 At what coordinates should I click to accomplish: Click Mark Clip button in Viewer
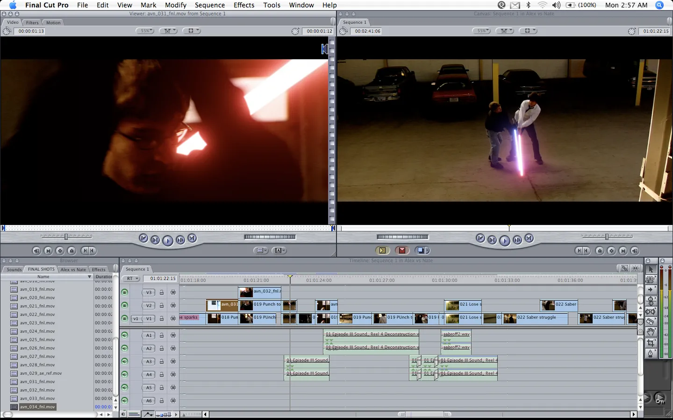pyautogui.click(x=48, y=251)
